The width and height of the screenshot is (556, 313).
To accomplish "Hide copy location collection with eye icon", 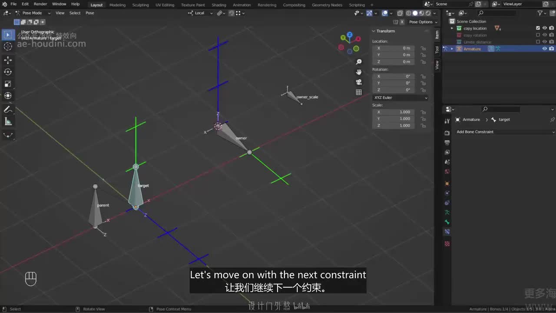I will point(545,28).
